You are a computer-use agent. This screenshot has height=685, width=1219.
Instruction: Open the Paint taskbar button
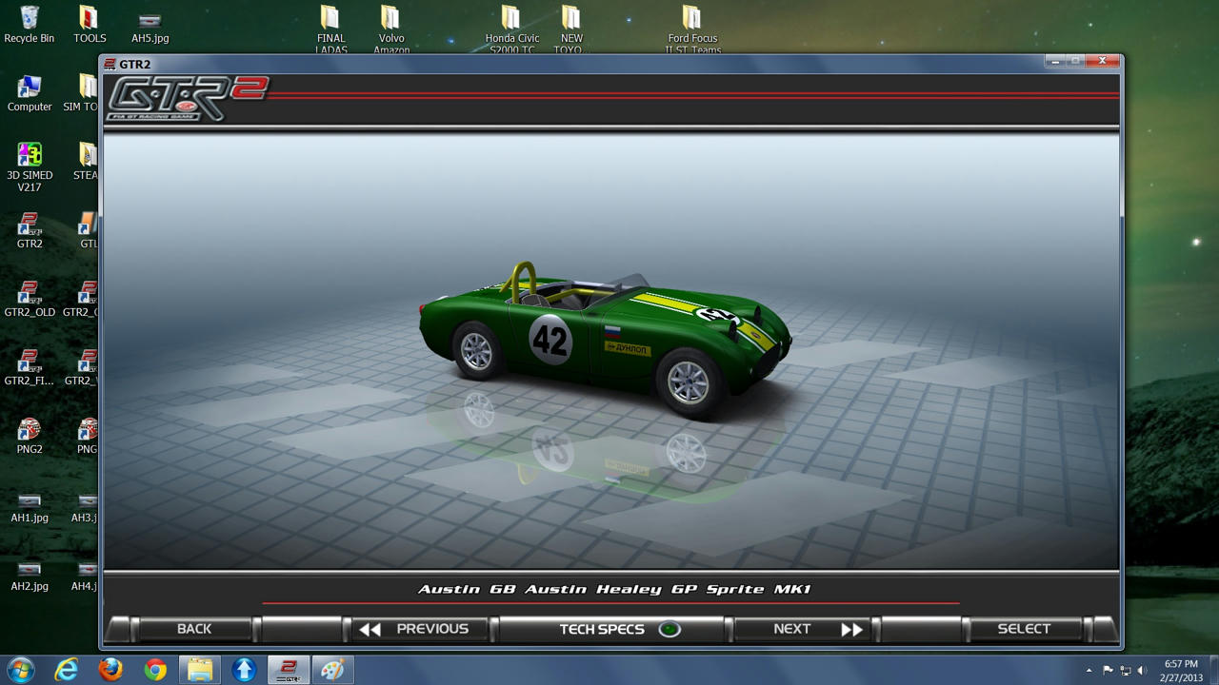coord(332,670)
